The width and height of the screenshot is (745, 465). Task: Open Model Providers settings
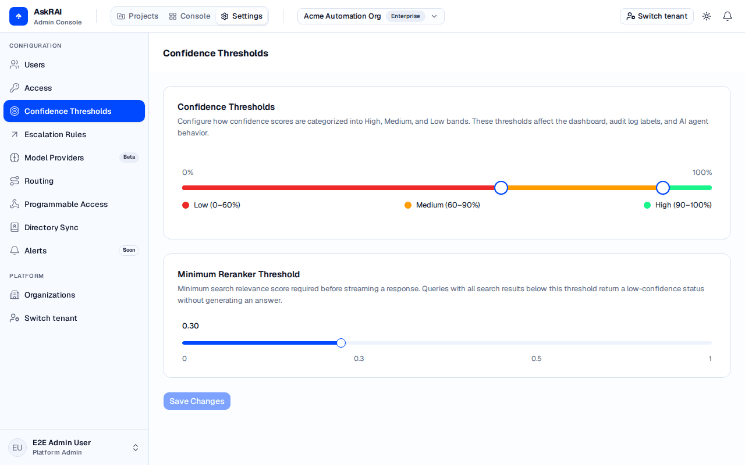(x=74, y=158)
